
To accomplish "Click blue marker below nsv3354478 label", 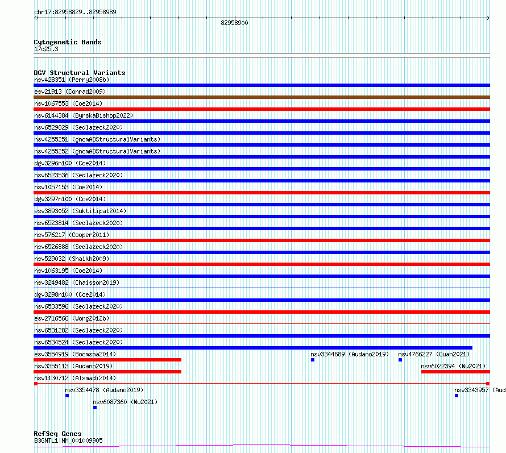I will point(67,396).
